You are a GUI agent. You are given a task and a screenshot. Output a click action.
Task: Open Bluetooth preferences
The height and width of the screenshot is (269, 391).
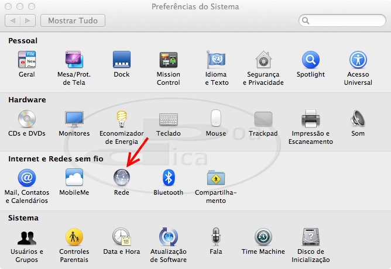pyautogui.click(x=169, y=178)
